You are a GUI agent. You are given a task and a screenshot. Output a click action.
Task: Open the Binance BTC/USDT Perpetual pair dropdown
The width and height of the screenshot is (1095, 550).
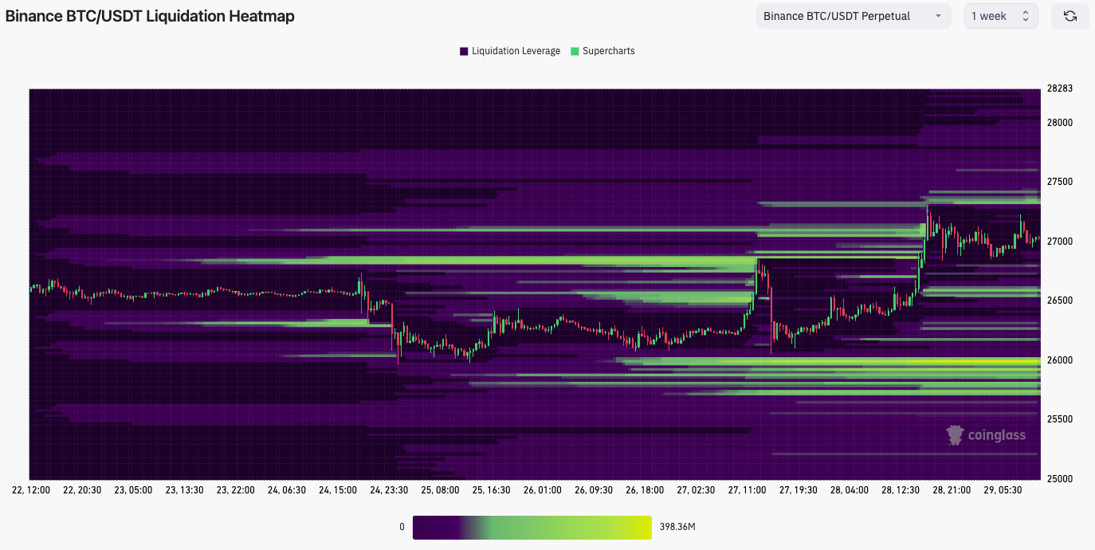pos(853,16)
